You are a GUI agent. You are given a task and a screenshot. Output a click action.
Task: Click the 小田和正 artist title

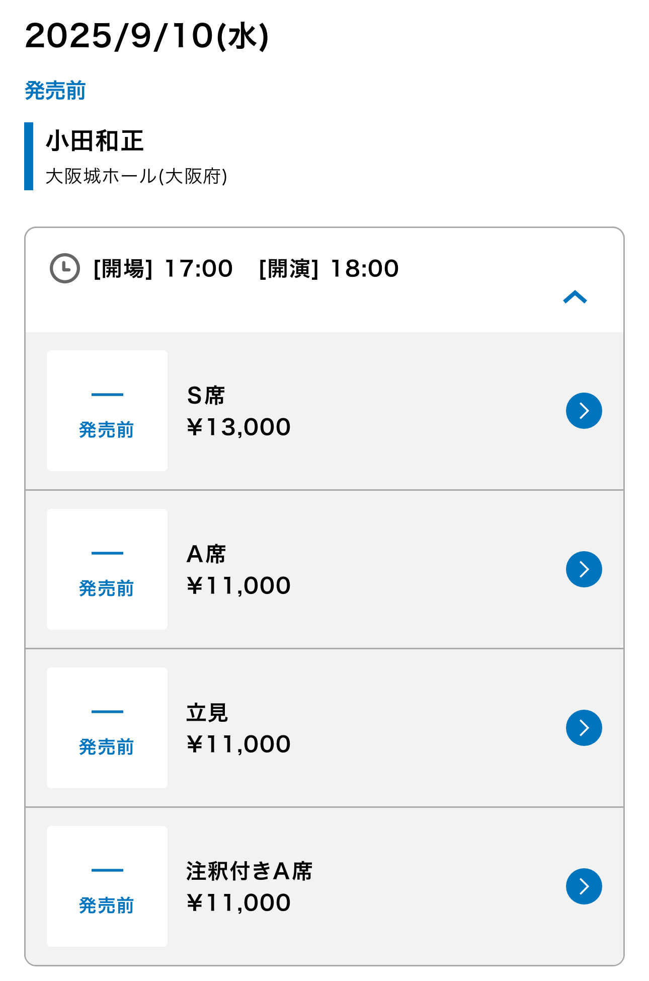(95, 141)
